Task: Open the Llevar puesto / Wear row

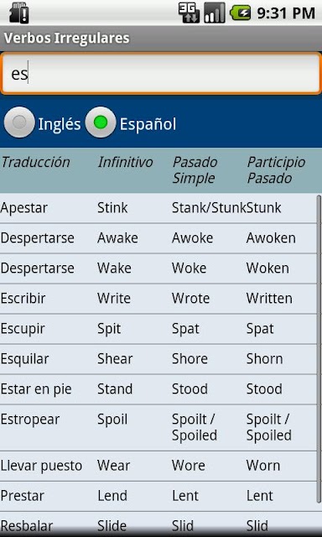Action: [x=158, y=466]
